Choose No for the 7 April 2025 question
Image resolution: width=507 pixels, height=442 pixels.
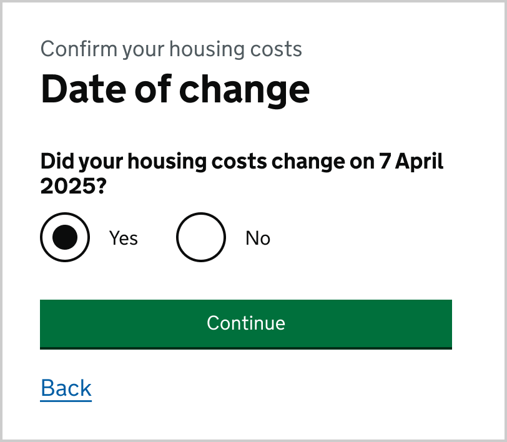pos(200,237)
